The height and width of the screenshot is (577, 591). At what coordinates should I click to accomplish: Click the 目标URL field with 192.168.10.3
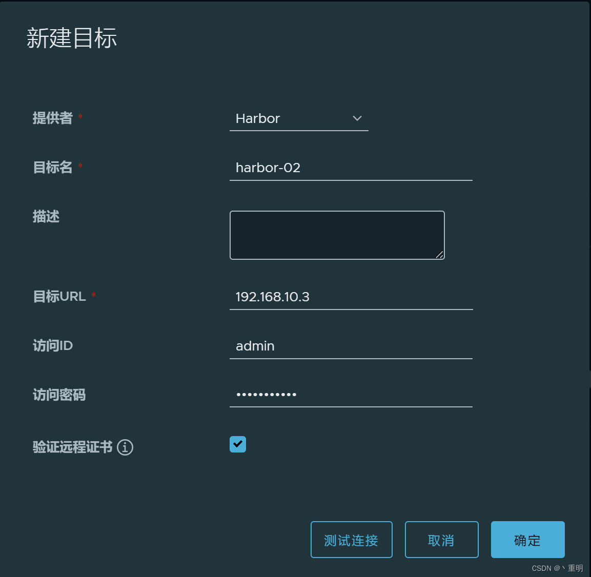coord(351,297)
